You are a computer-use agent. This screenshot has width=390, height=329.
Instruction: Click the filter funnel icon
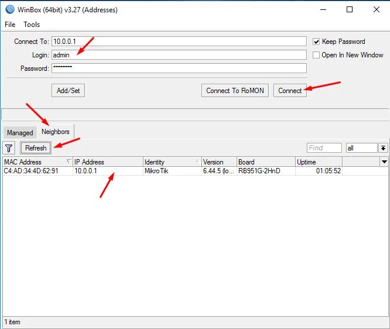[x=9, y=148]
